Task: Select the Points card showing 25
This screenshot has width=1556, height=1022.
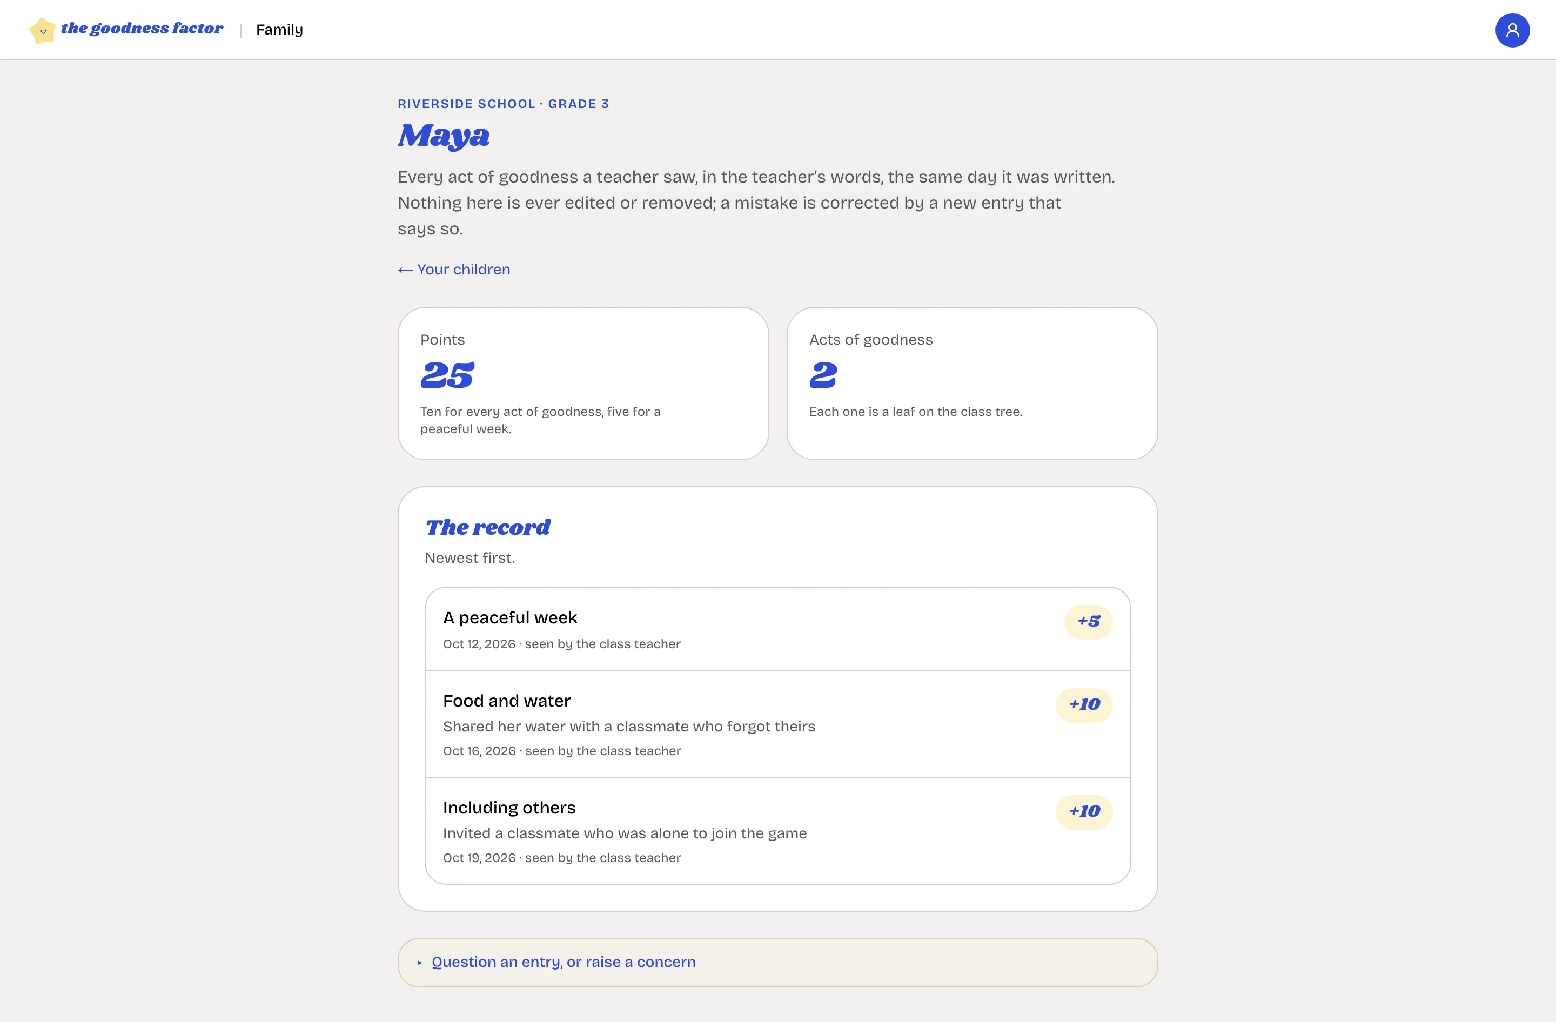Action: [583, 384]
